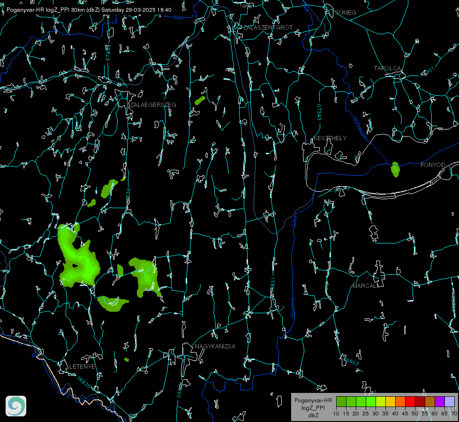Pick the 40–45 dBZ orange swatch
The image size is (459, 422).
coord(400,401)
